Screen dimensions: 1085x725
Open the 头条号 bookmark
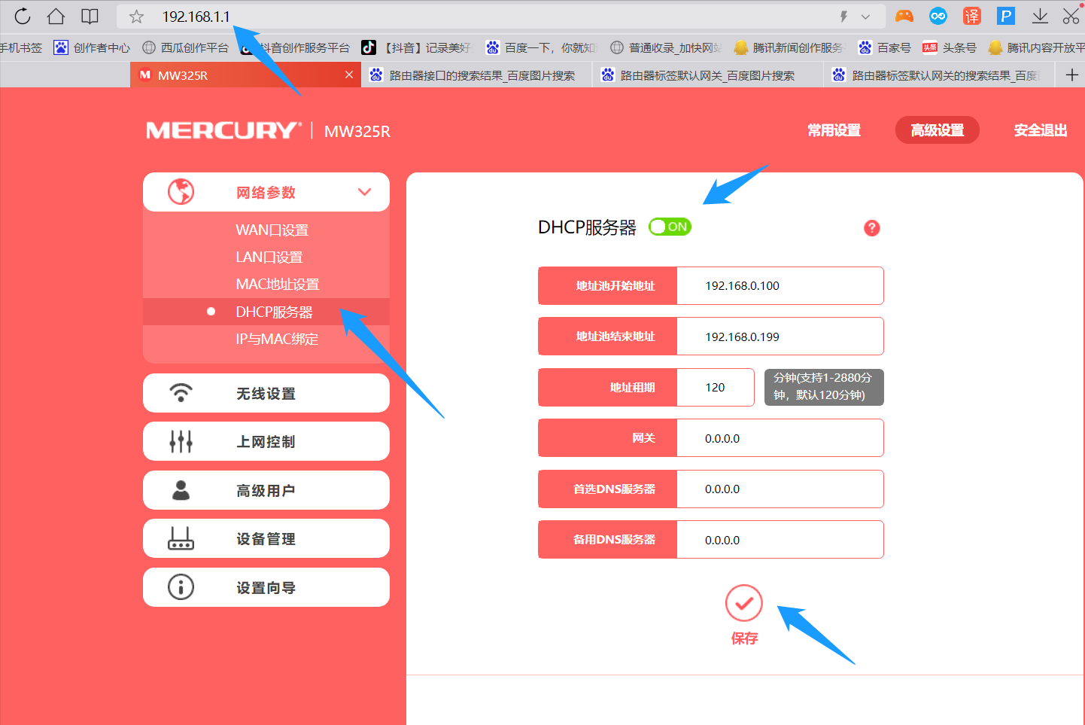coord(950,47)
